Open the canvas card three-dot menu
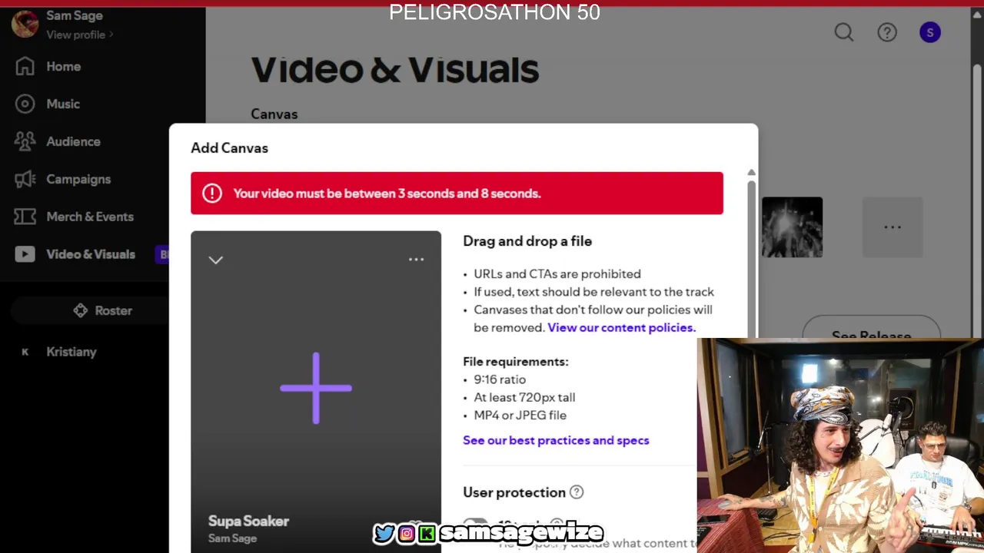 [416, 260]
